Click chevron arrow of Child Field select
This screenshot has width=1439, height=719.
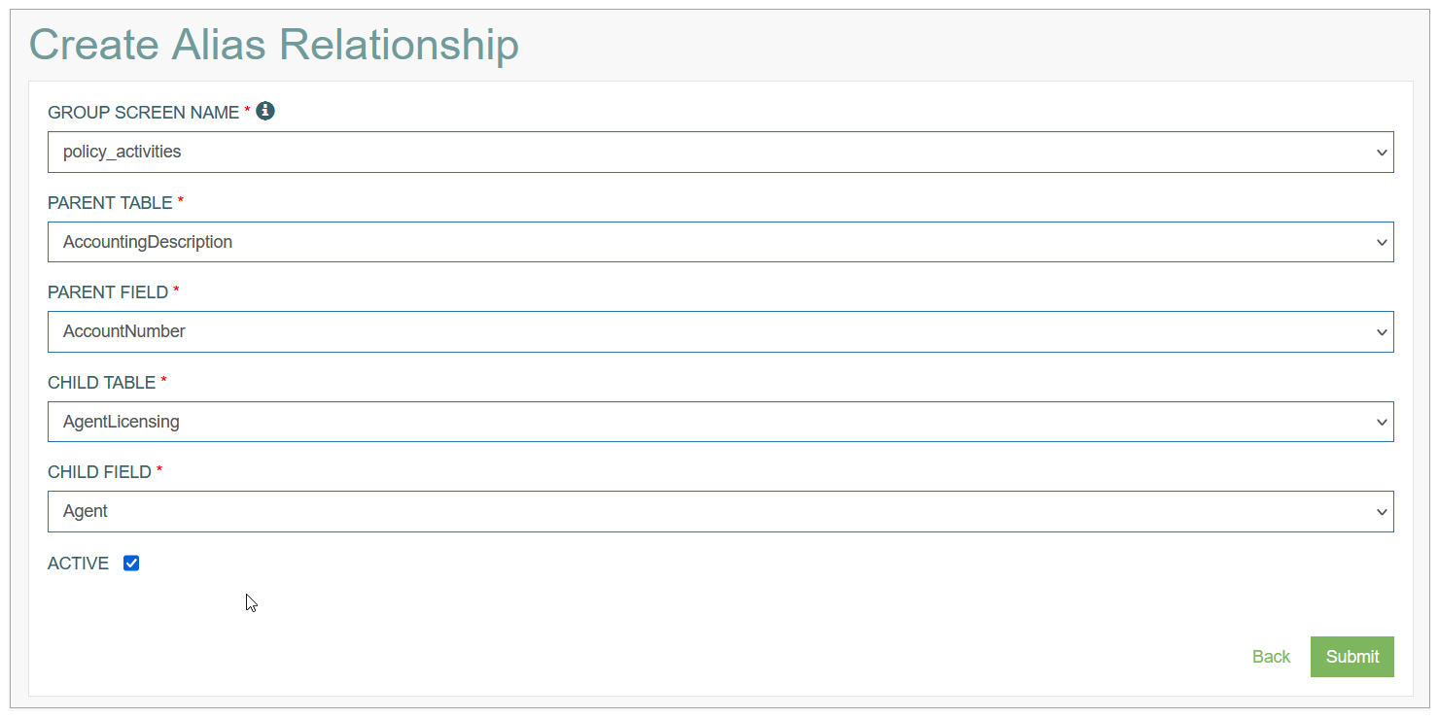click(x=1382, y=512)
